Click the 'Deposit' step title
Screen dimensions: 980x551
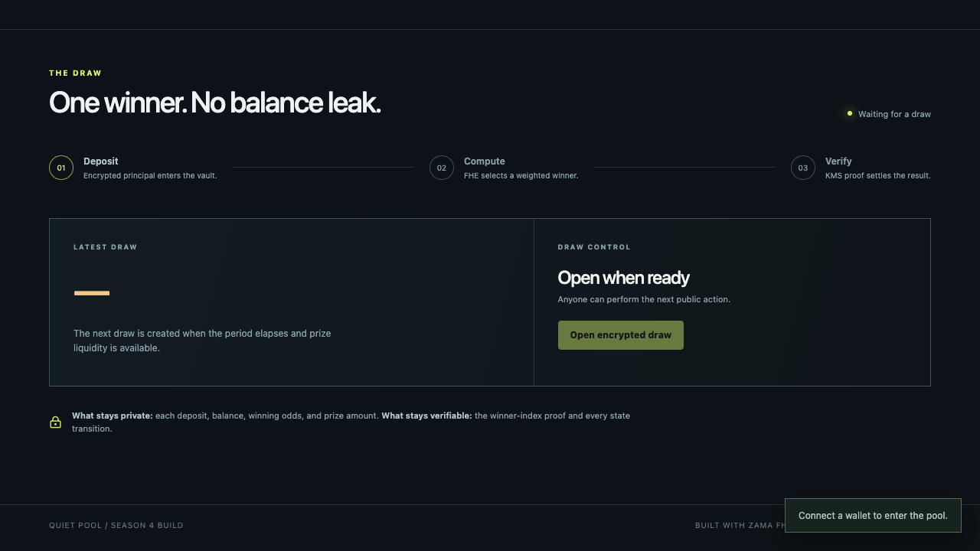101,161
